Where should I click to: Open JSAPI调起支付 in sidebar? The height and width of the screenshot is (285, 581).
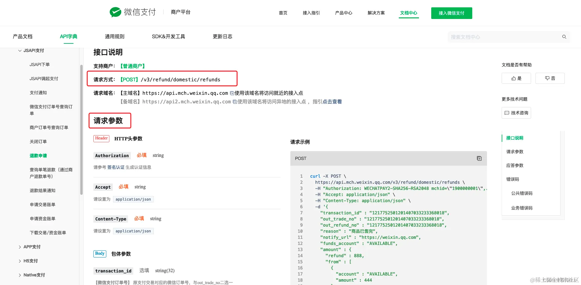44,79
